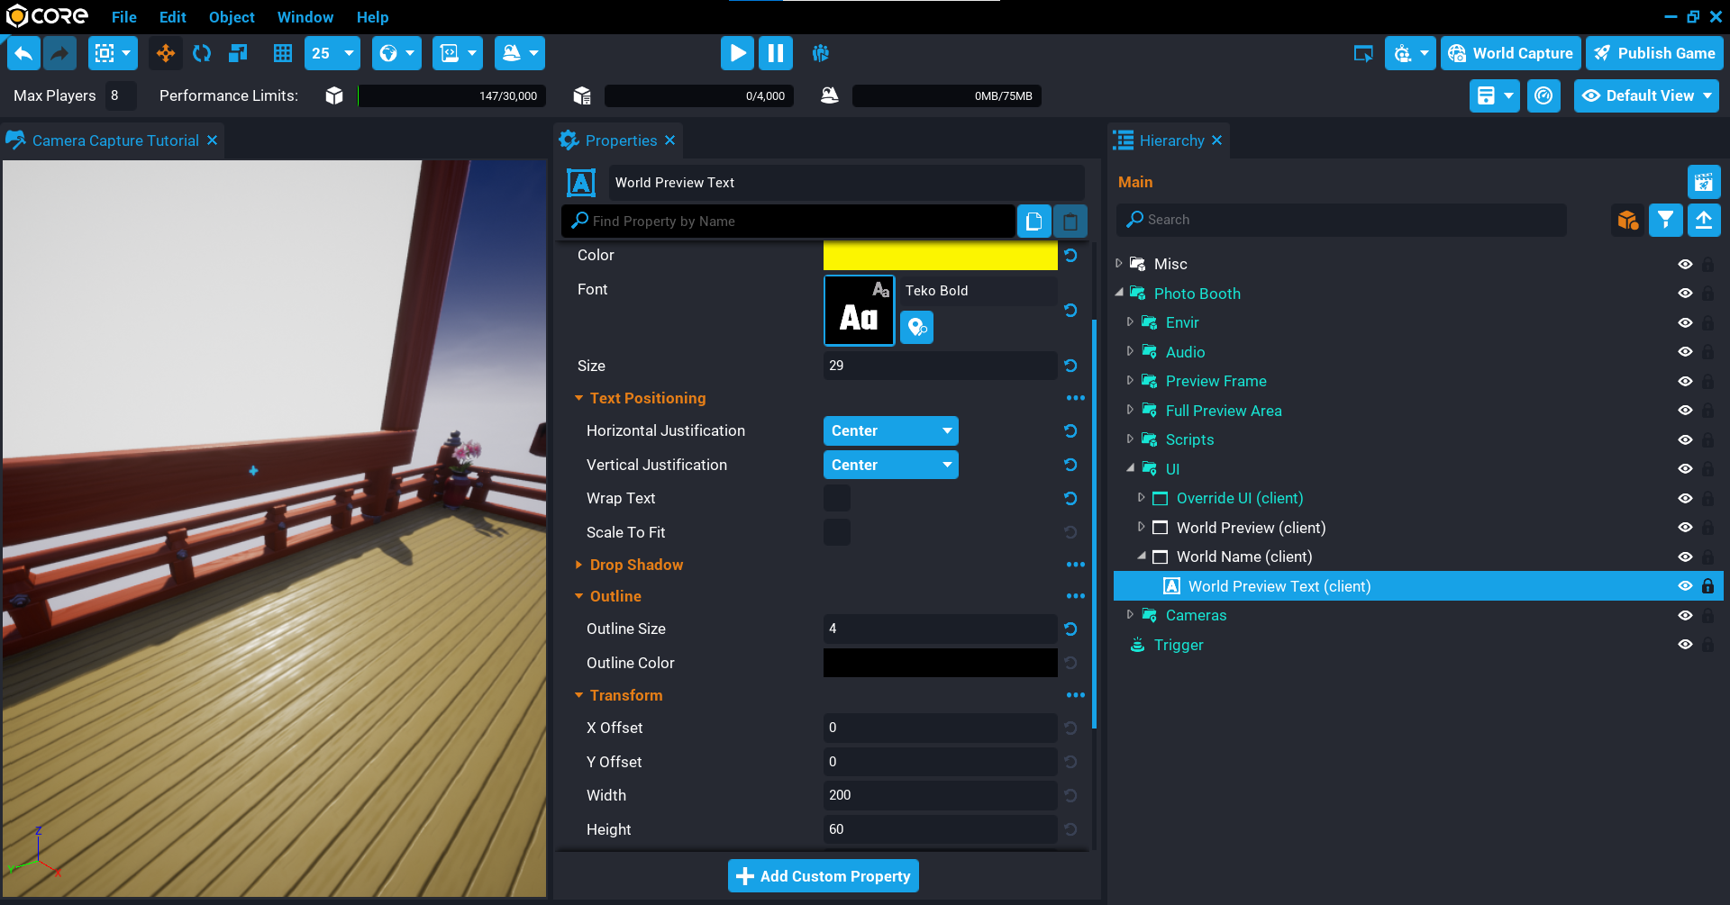Select the Move (translate) tool
The height and width of the screenshot is (905, 1730).
tap(166, 53)
